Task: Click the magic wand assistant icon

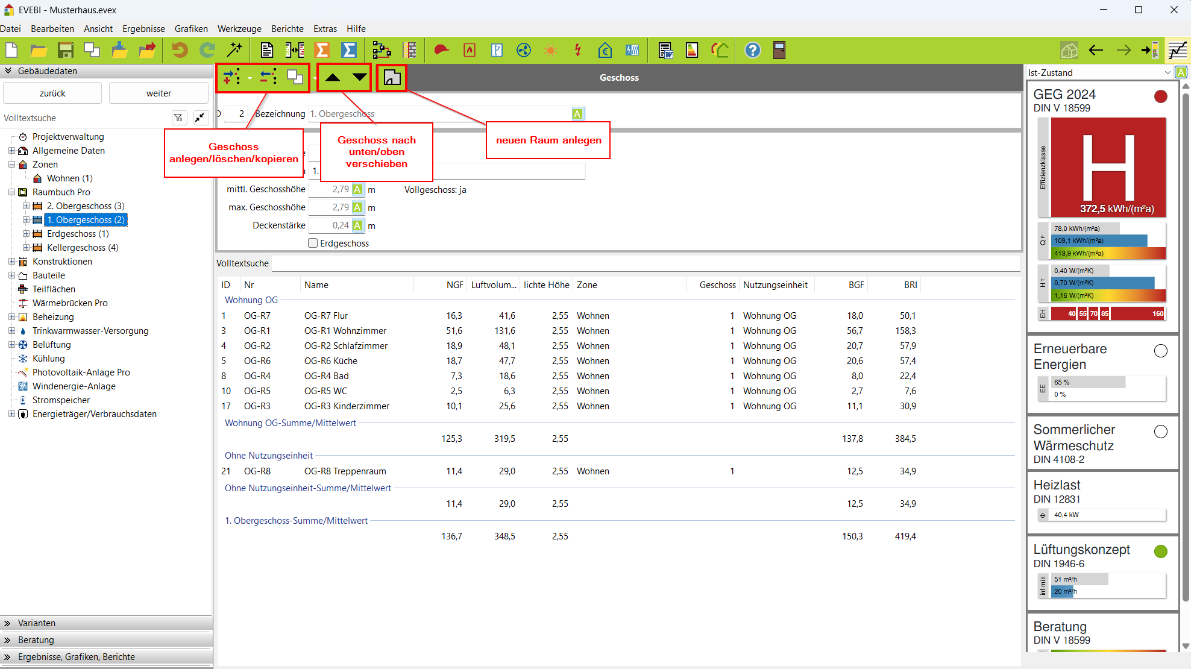Action: click(x=234, y=50)
